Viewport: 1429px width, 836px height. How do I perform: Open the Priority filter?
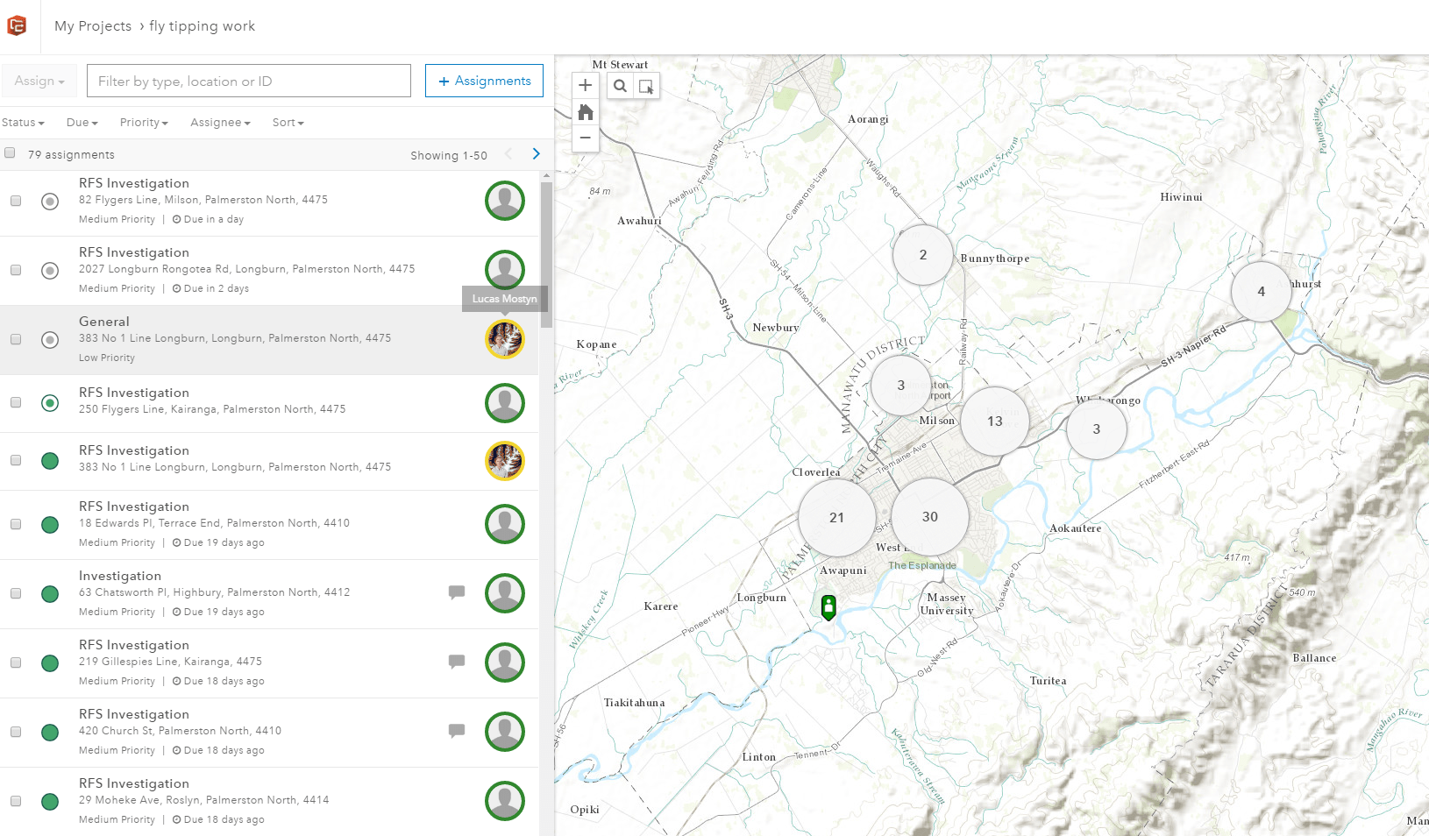[143, 122]
